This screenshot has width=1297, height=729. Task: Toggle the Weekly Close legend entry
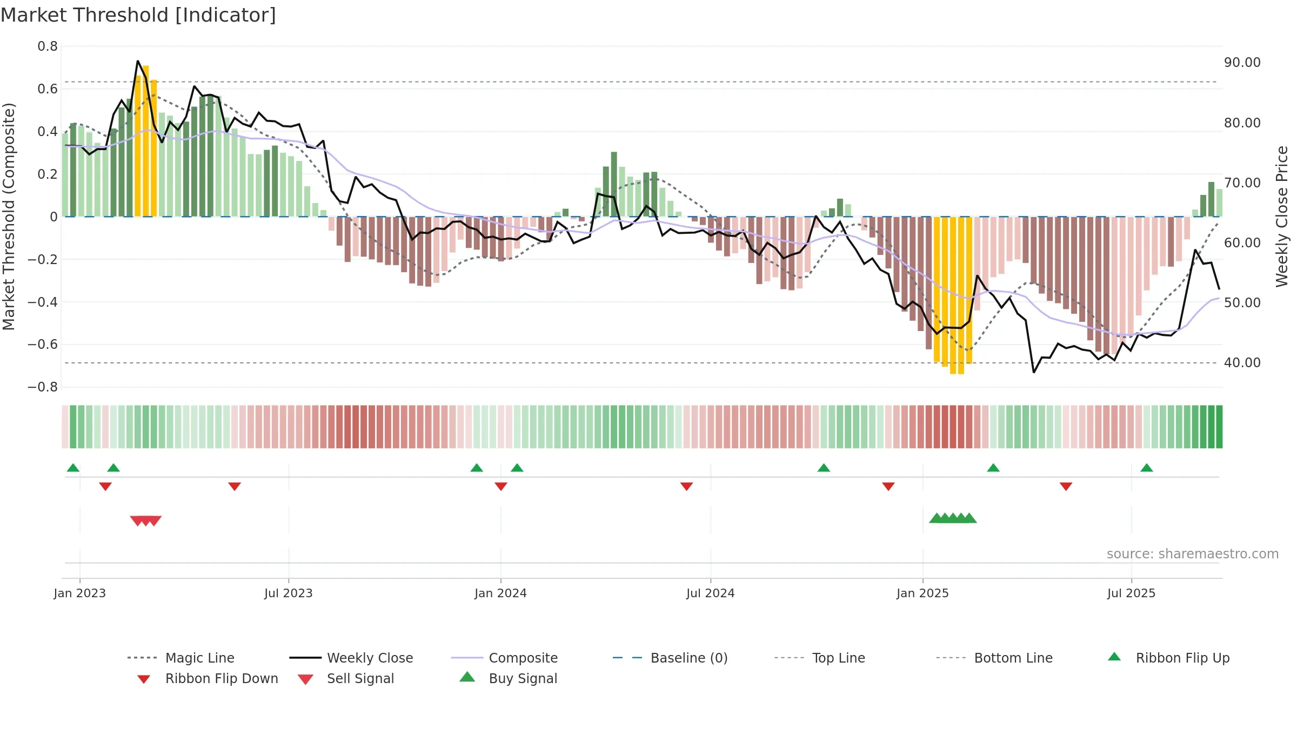click(x=351, y=658)
